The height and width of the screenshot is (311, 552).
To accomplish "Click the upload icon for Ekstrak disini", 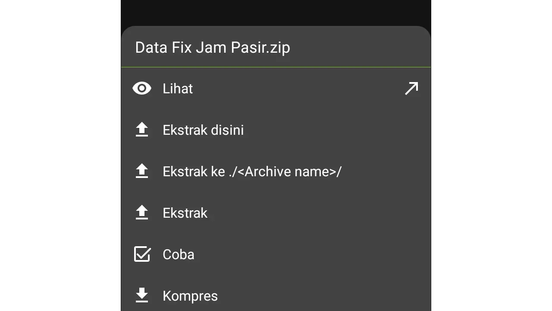I will 142,130.
